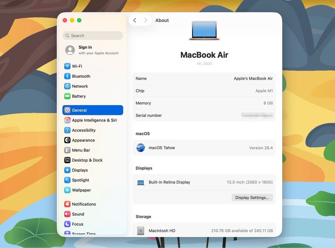The image size is (335, 248).
Task: Click the Menu Bar label
Action: [81, 150]
